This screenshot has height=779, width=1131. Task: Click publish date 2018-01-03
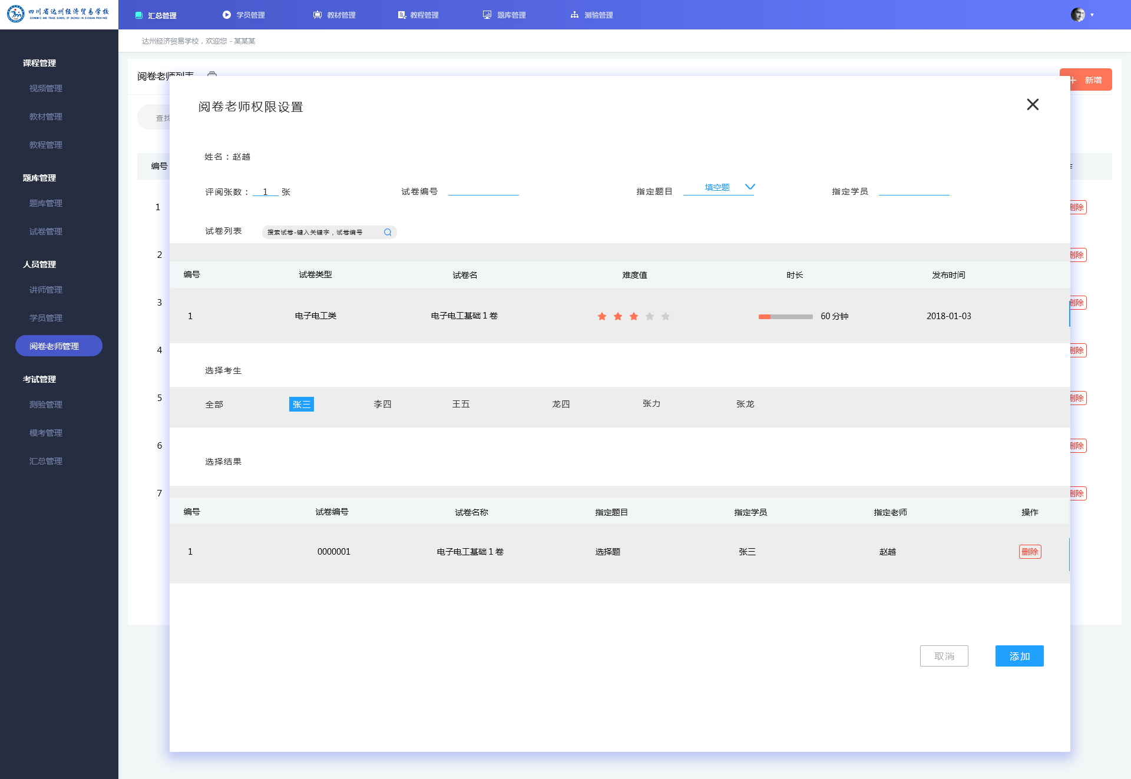point(948,316)
